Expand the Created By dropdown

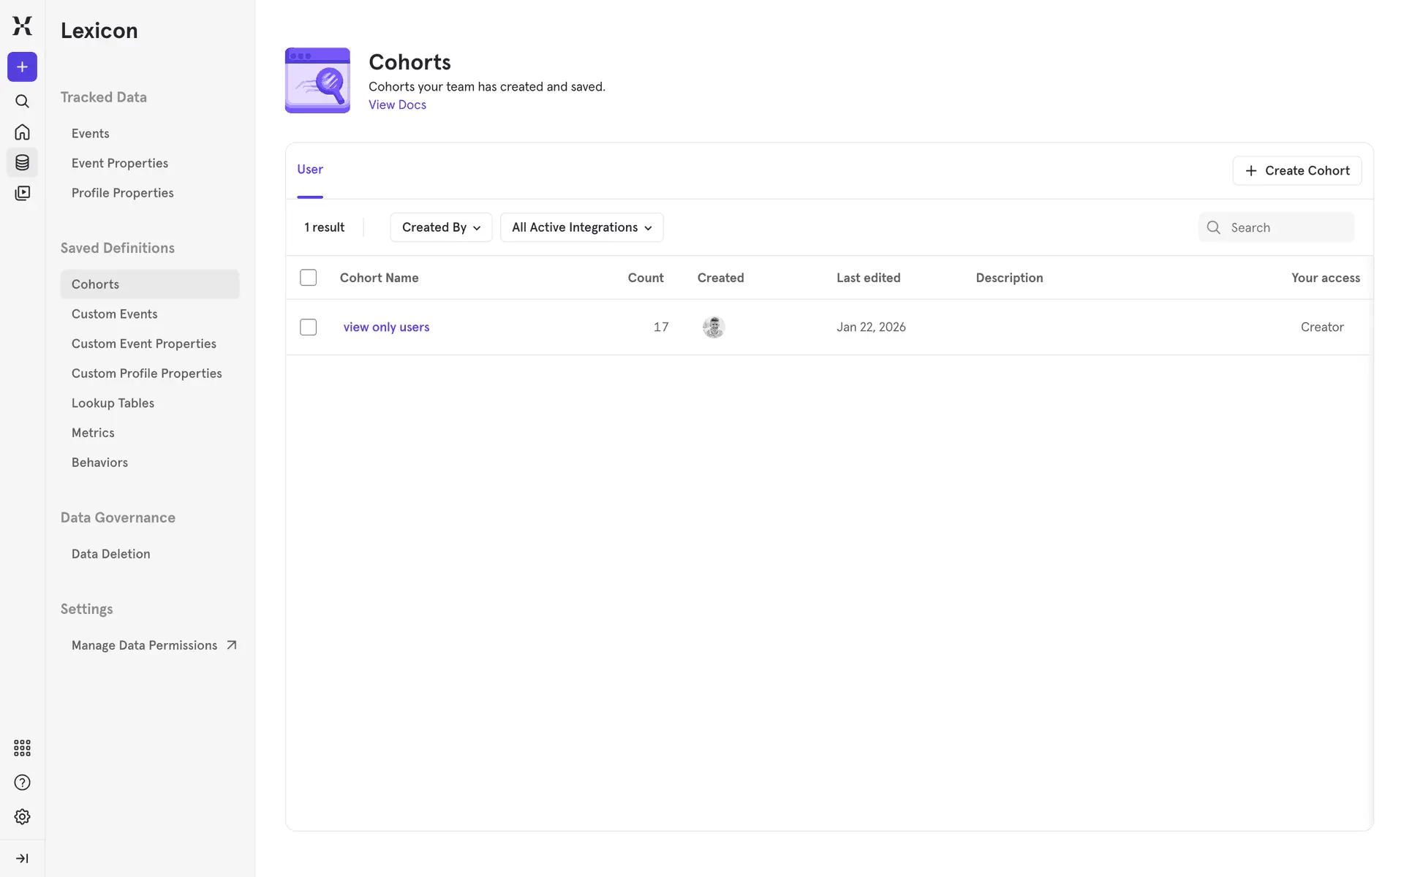coord(441,227)
